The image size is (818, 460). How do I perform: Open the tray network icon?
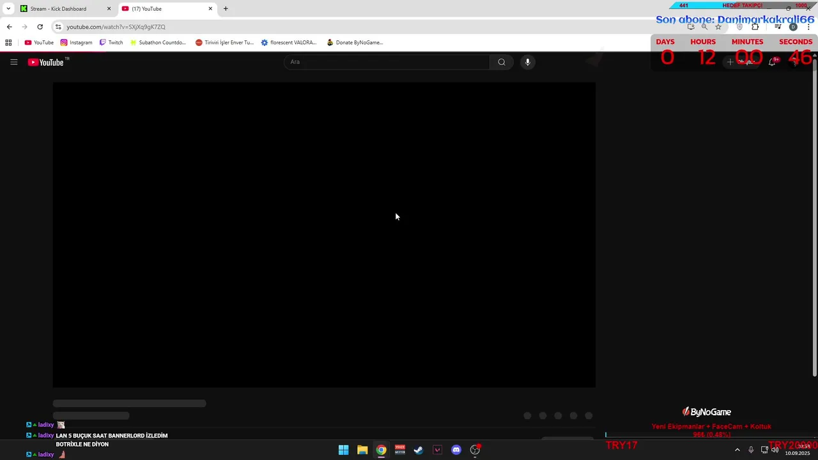(764, 450)
